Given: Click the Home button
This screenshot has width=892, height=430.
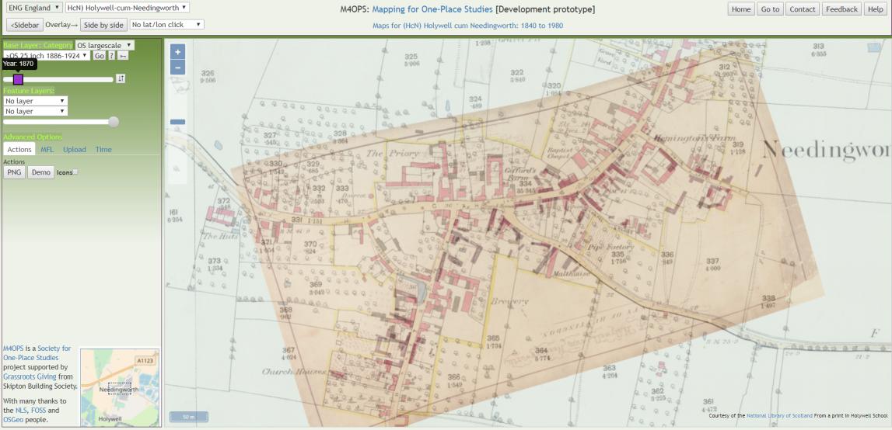Looking at the screenshot, I should [740, 9].
